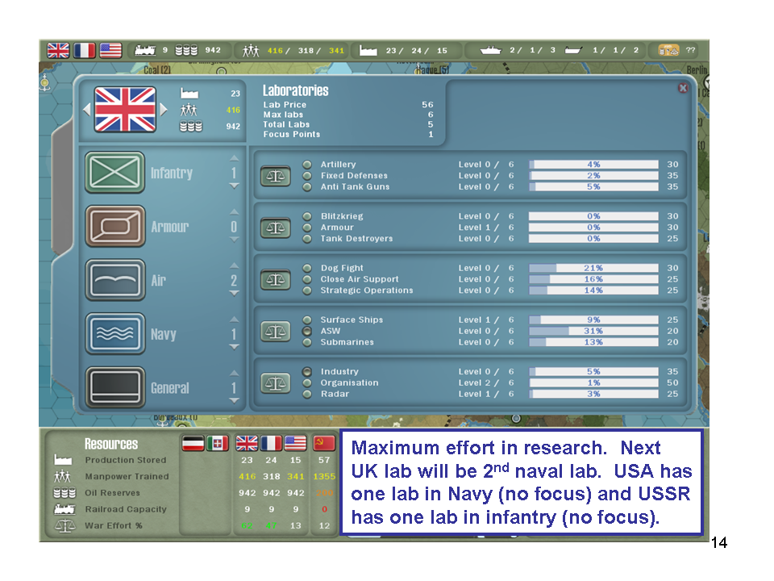Click the balance scales button for Surface Ships group
The width and height of the screenshot is (774, 581).
(x=276, y=331)
